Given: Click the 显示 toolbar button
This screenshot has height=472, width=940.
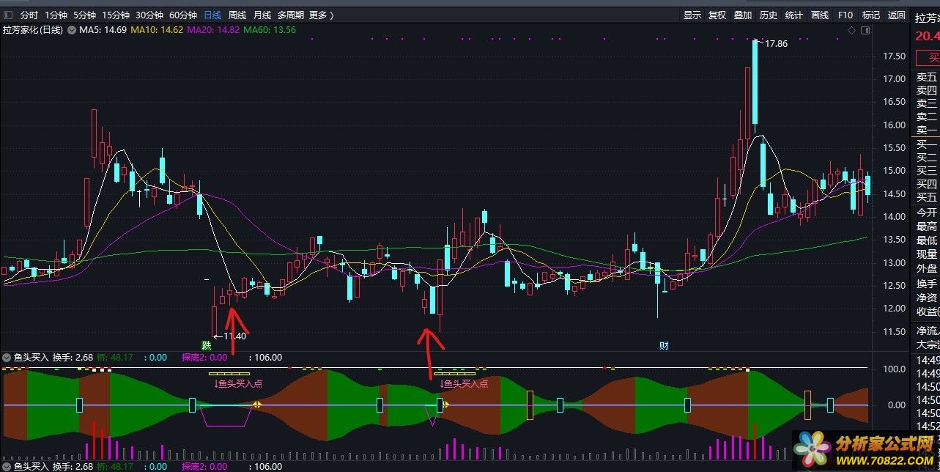Looking at the screenshot, I should pyautogui.click(x=692, y=15).
